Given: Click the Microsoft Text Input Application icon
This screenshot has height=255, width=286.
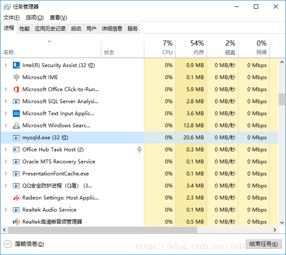Looking at the screenshot, I should [16, 114].
